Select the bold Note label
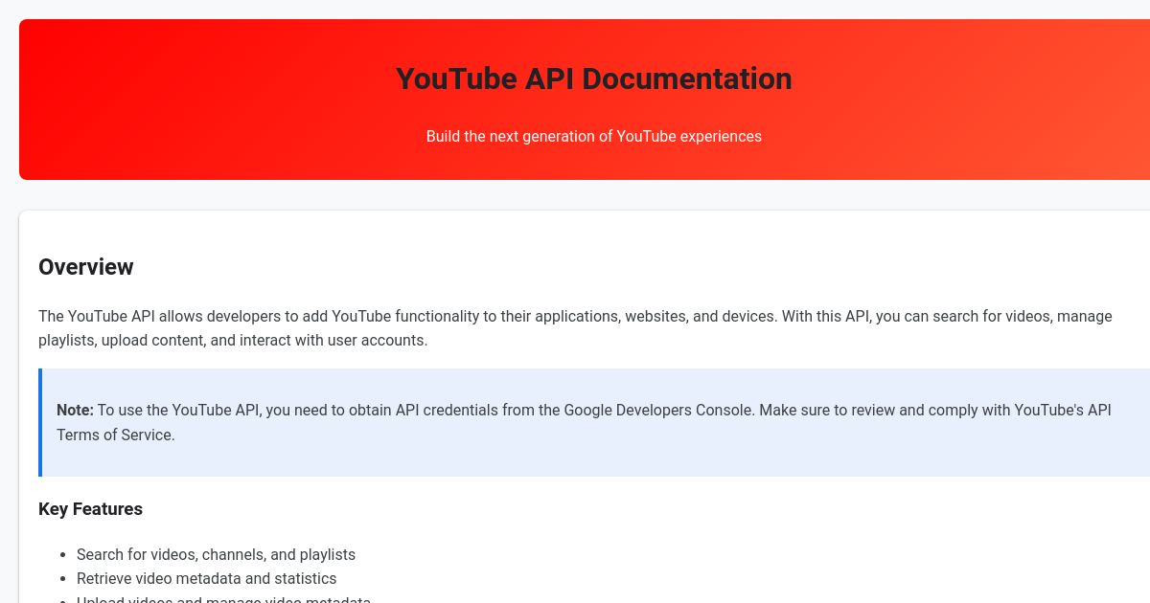This screenshot has height=603, width=1150. (x=75, y=410)
